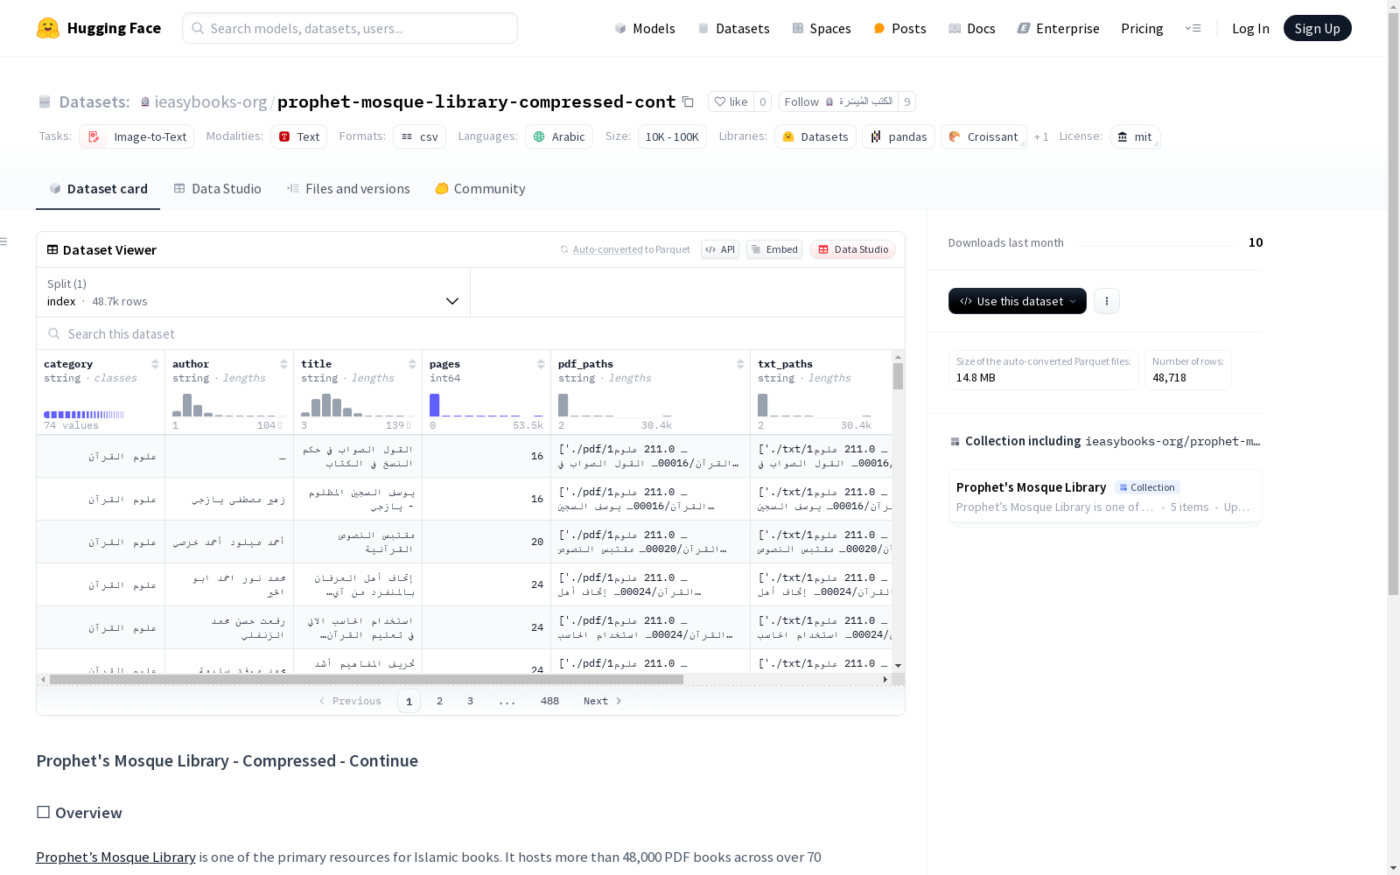Open the left sidebar table-of-contents icon
Viewport: 1400px width, 875px height.
pos(4,241)
